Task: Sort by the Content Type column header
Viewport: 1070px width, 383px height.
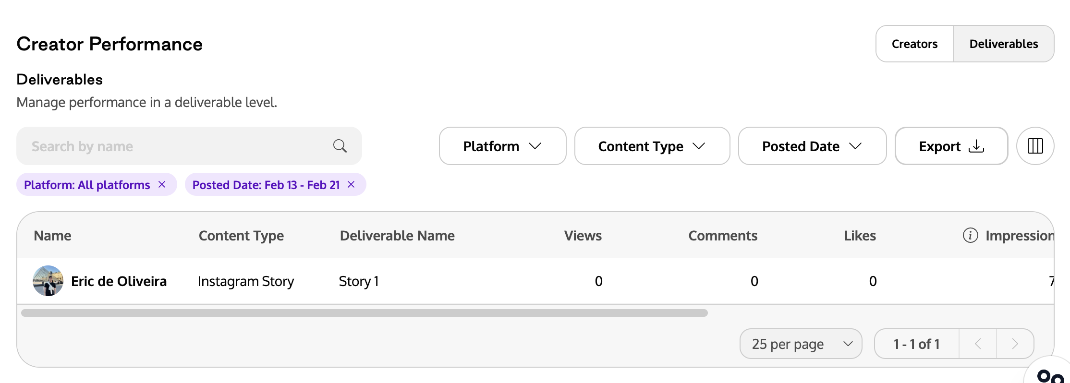Action: click(x=241, y=236)
